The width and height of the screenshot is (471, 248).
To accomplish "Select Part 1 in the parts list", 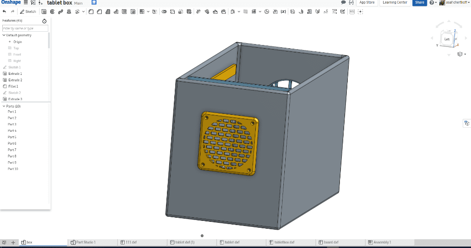I will 12,112.
